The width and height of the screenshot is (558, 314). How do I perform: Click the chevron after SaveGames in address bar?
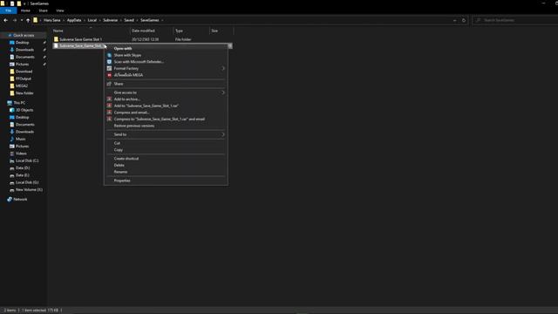162,20
